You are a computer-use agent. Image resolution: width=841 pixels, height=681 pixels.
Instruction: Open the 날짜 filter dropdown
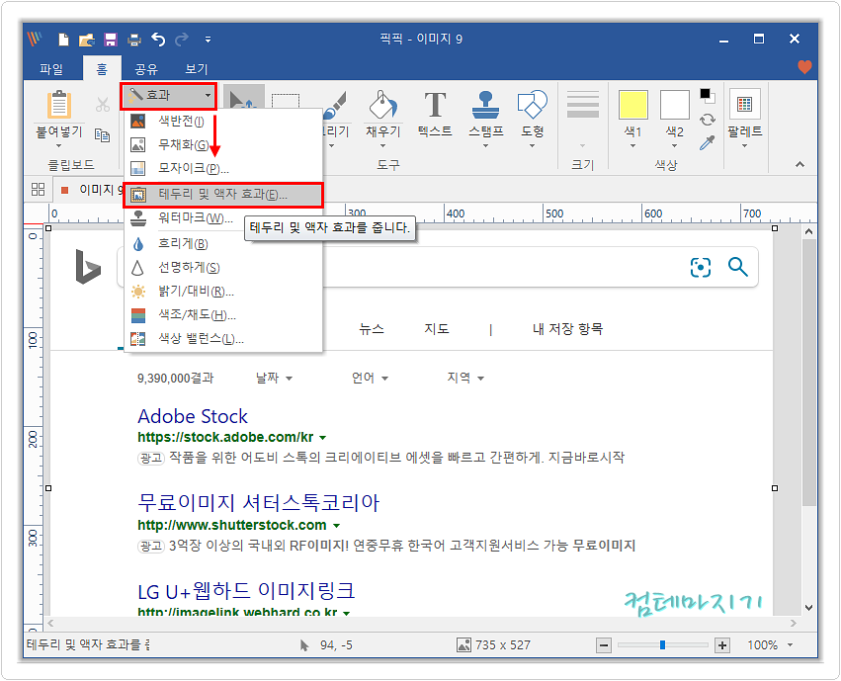274,378
